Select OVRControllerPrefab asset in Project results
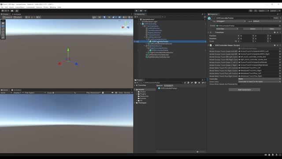The image size is (282, 159). click(x=168, y=88)
